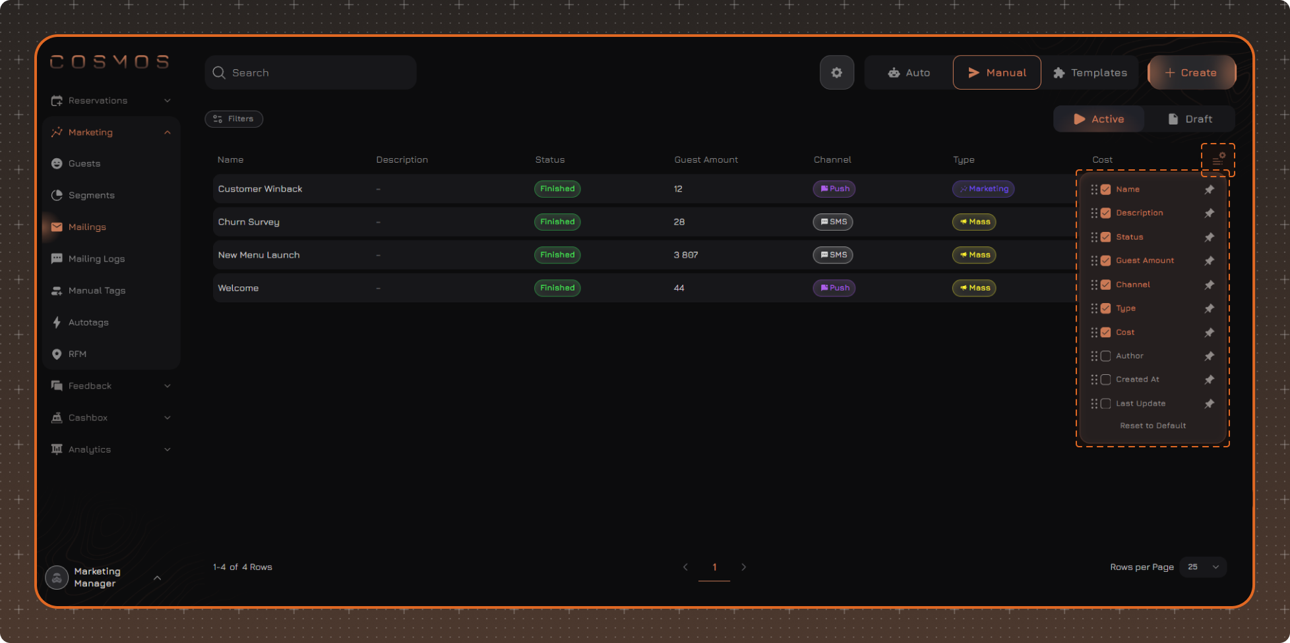Enable the Last Update column checkbox
Image resolution: width=1290 pixels, height=643 pixels.
click(x=1106, y=403)
